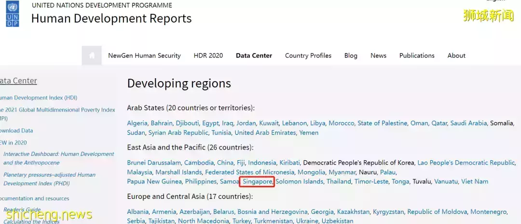This screenshot has height=224, width=521.
Task: Open the Saudi Arabia link
Action: (468, 123)
